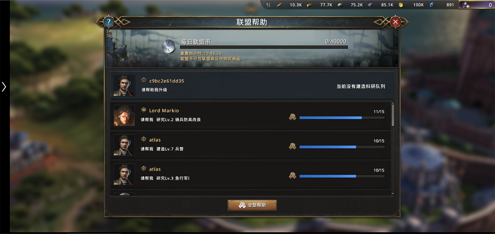Click the wood resource icon showing 77.7K
The image size is (495, 234).
pos(309,5)
